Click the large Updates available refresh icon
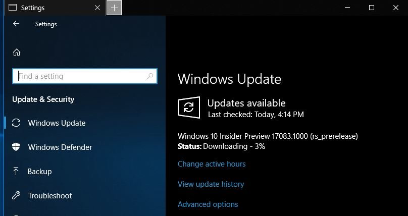 click(x=189, y=107)
